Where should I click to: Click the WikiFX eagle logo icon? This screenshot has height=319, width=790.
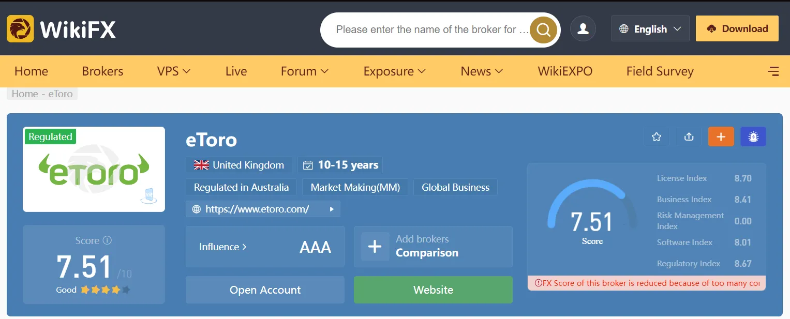[x=20, y=28]
